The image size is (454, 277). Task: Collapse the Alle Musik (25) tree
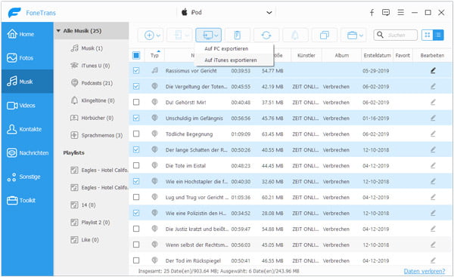58,31
